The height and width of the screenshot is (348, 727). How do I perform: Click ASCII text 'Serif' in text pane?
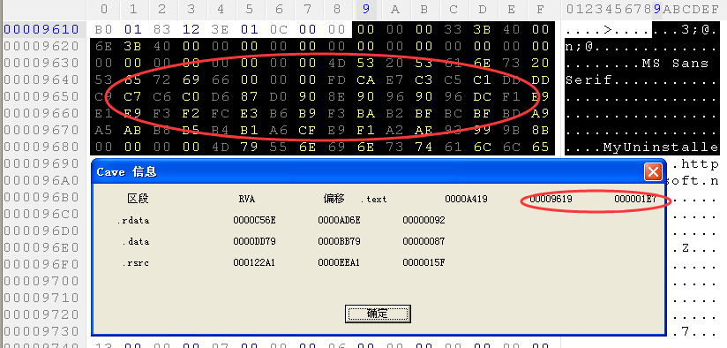click(588, 80)
